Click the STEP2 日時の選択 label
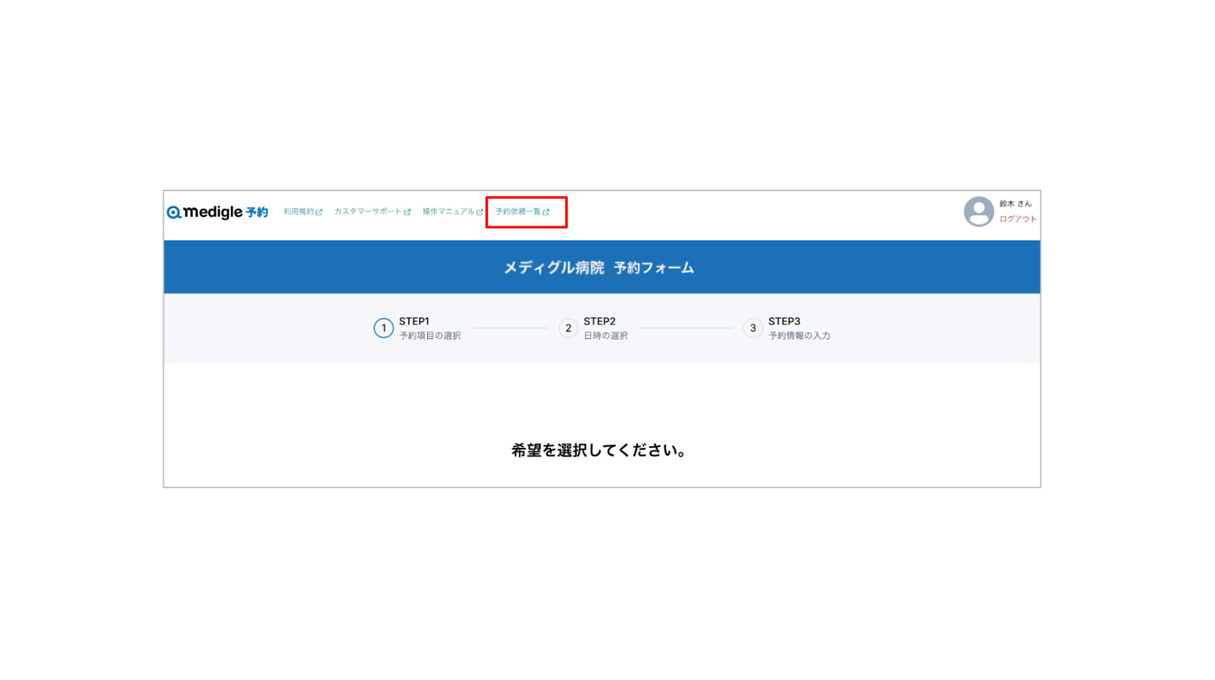The width and height of the screenshot is (1215, 680). coord(606,328)
